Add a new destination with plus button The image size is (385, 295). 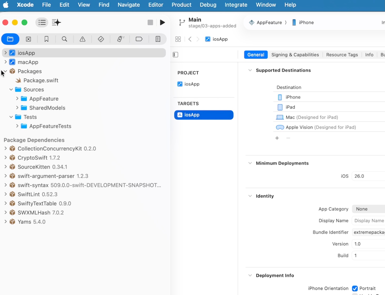pos(277,138)
